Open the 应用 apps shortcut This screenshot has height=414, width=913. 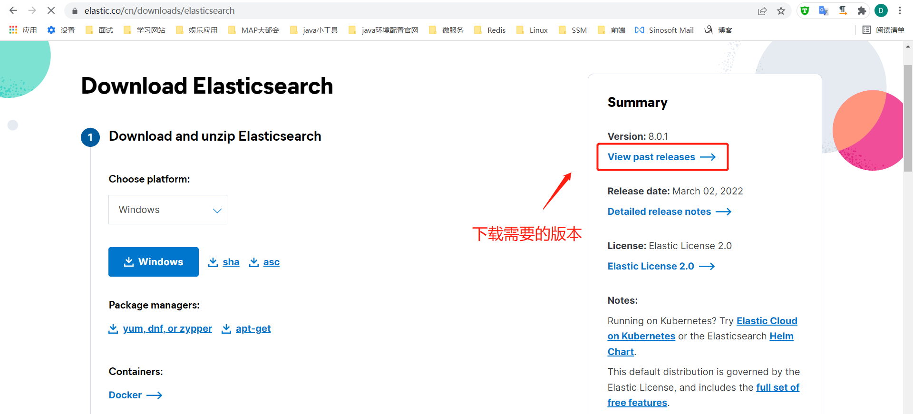pos(23,30)
